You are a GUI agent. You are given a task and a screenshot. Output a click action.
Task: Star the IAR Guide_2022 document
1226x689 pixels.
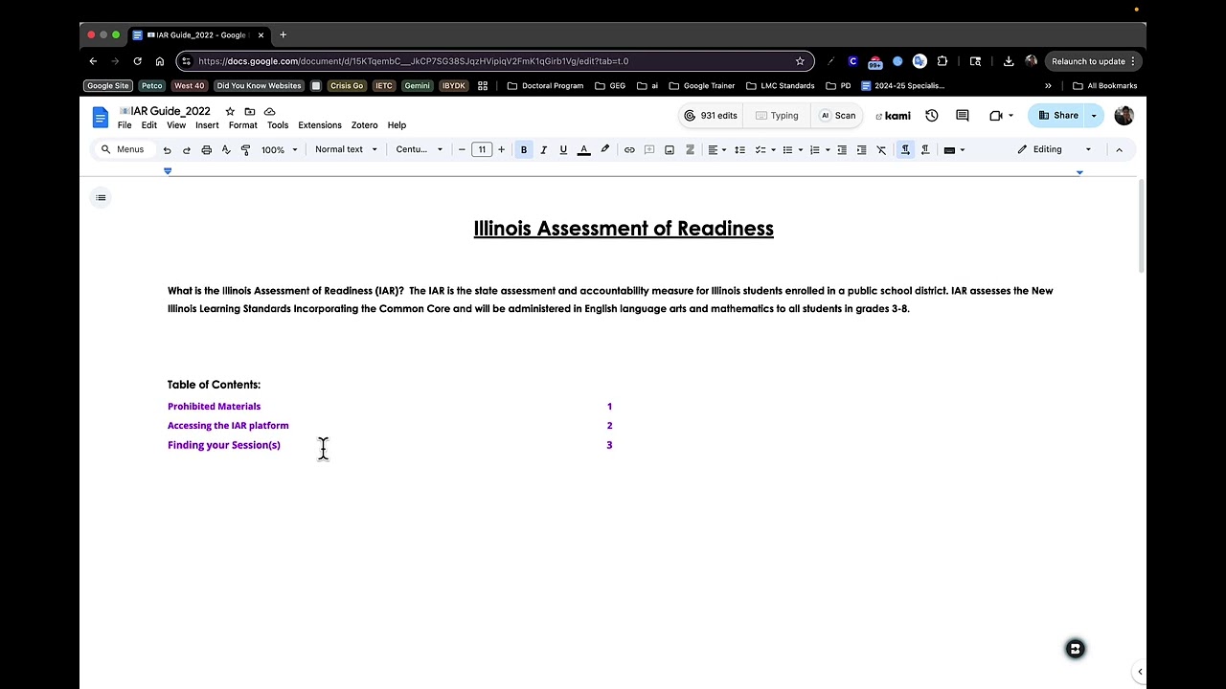[230, 111]
